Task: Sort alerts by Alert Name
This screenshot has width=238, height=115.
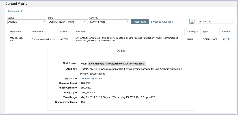Action: (x=44, y=32)
